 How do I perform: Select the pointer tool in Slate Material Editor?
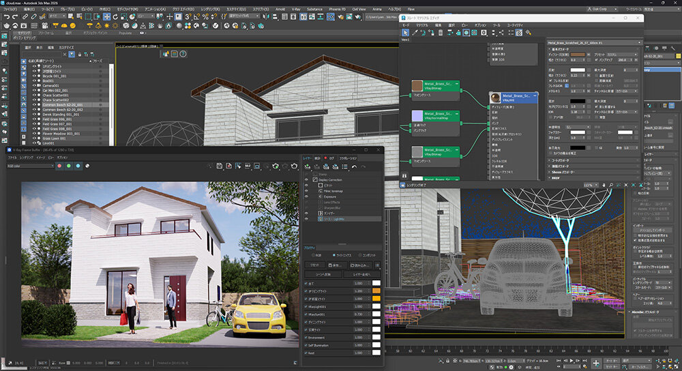pos(405,32)
